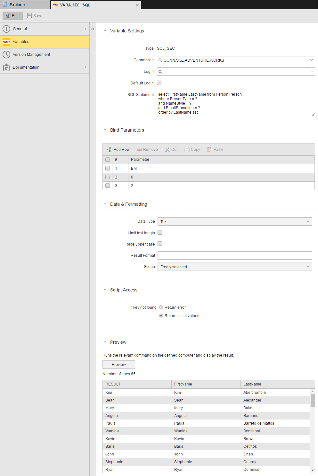Tick the Force upper case checkbox
The height and width of the screenshot is (476, 318).
point(160,244)
